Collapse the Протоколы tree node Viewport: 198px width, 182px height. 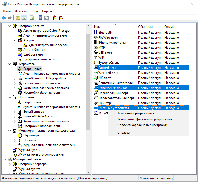pyautogui.click(x=10, y=97)
